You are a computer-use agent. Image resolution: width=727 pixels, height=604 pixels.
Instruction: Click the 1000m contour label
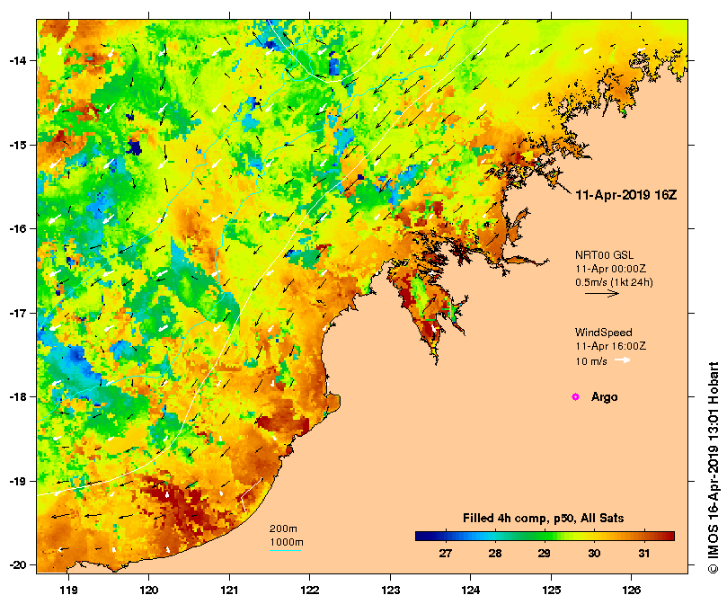click(x=287, y=542)
